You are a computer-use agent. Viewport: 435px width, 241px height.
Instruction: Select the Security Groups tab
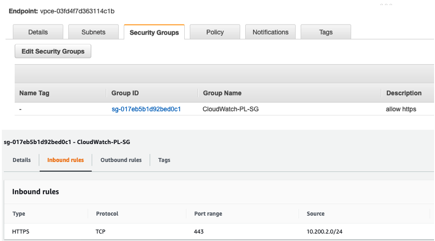(154, 32)
